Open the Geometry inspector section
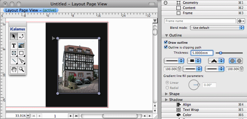The height and width of the screenshot is (119, 247). 204,3
